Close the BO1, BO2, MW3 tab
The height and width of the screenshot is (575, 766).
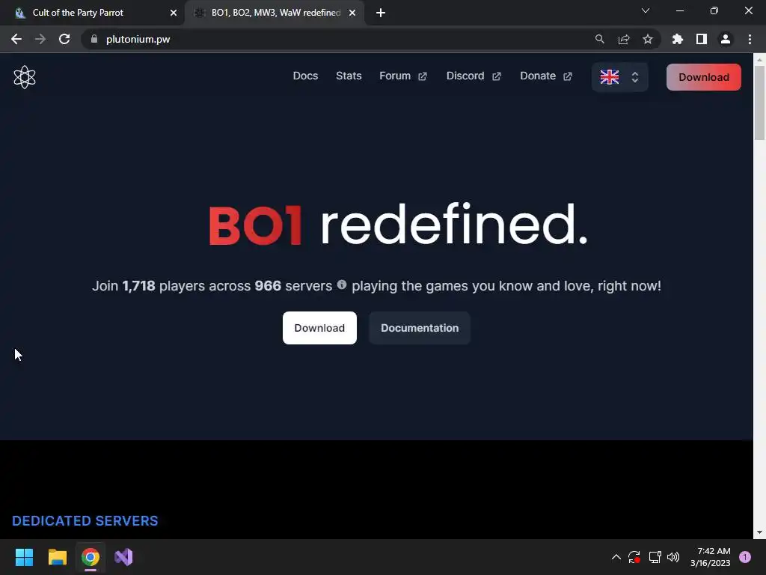click(352, 13)
